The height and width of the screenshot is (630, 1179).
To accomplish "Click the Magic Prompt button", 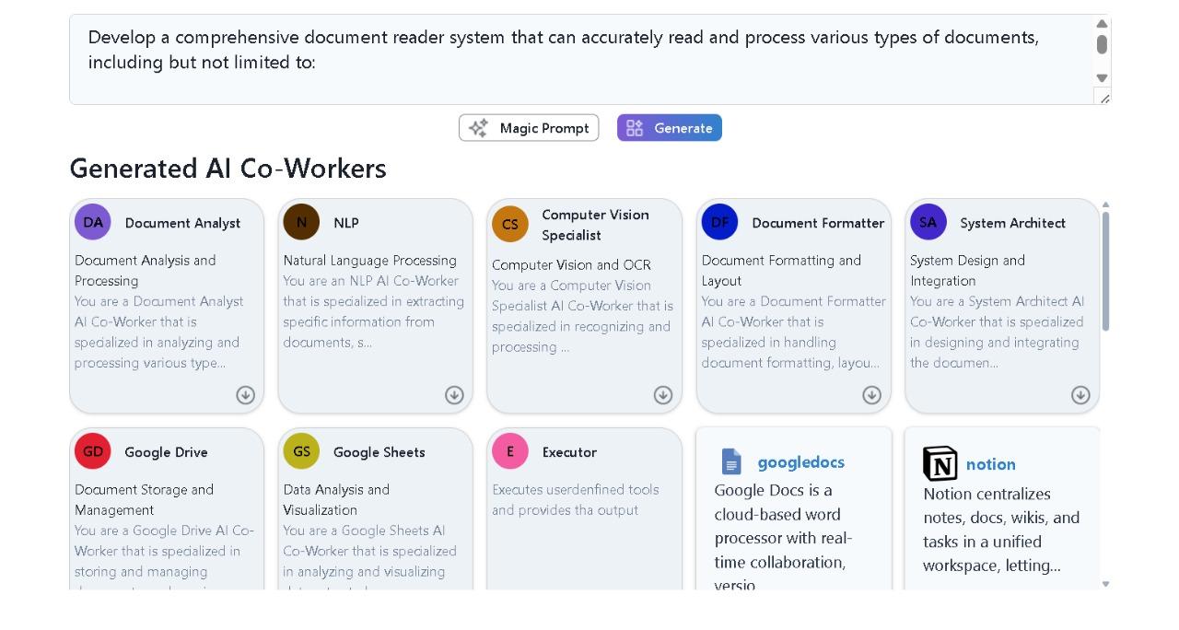I will tap(529, 128).
